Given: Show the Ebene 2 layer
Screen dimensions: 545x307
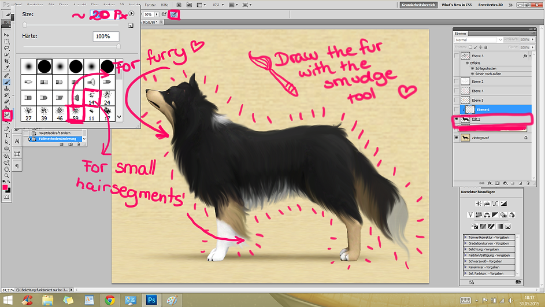Looking at the screenshot, I should (457, 82).
